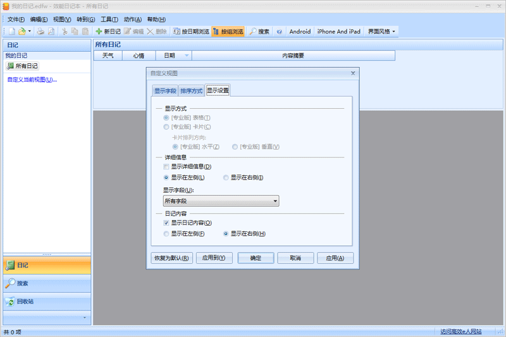Click the copy icon in toolbar
Viewport: 506px width, 337px height.
(x=75, y=31)
